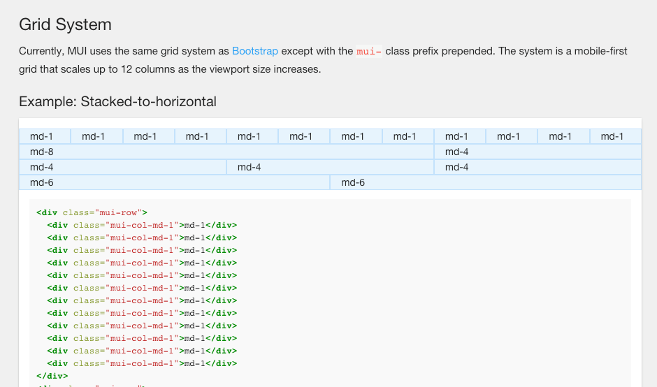
Task: Click the first mui-col-md-1 code line
Action: [142, 225]
